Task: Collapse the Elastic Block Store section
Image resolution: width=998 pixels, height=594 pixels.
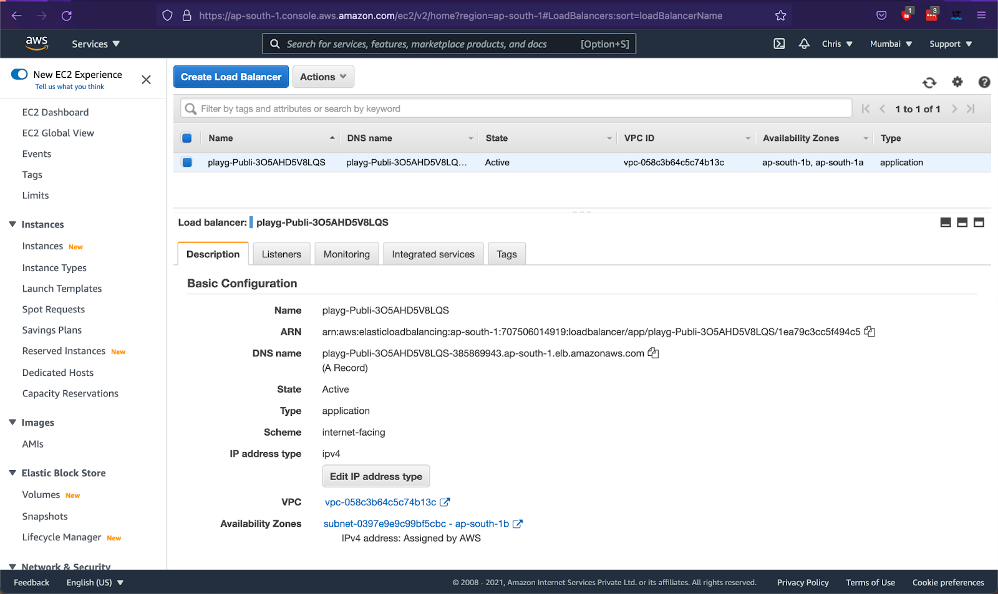Action: [x=12, y=473]
